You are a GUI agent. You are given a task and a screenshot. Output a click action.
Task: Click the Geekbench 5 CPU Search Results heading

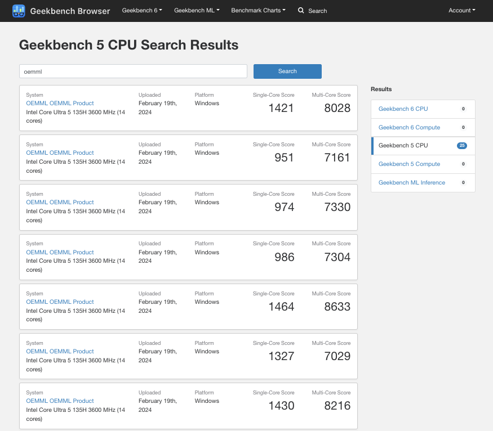pos(128,45)
